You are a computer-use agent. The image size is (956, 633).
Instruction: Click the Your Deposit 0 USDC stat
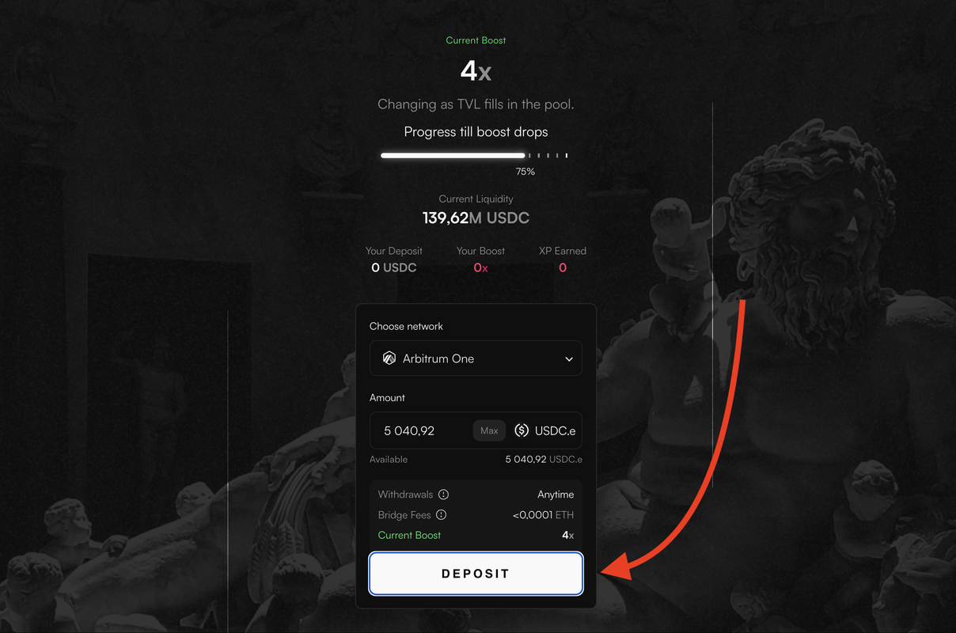394,260
